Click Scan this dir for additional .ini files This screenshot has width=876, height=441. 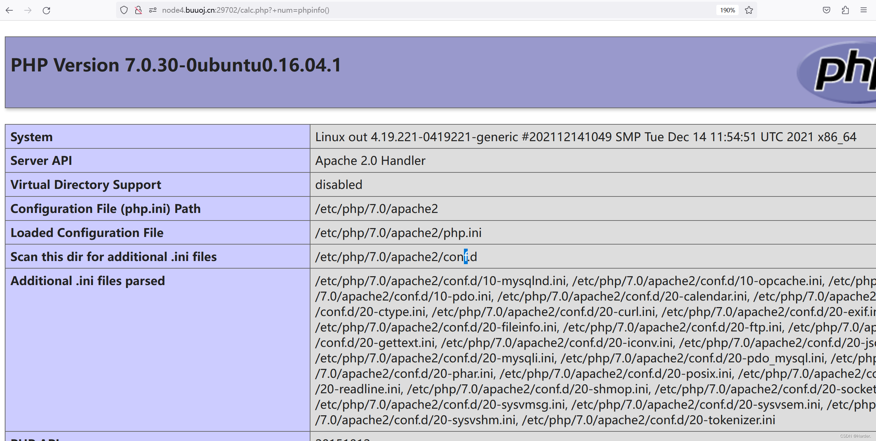tap(113, 257)
